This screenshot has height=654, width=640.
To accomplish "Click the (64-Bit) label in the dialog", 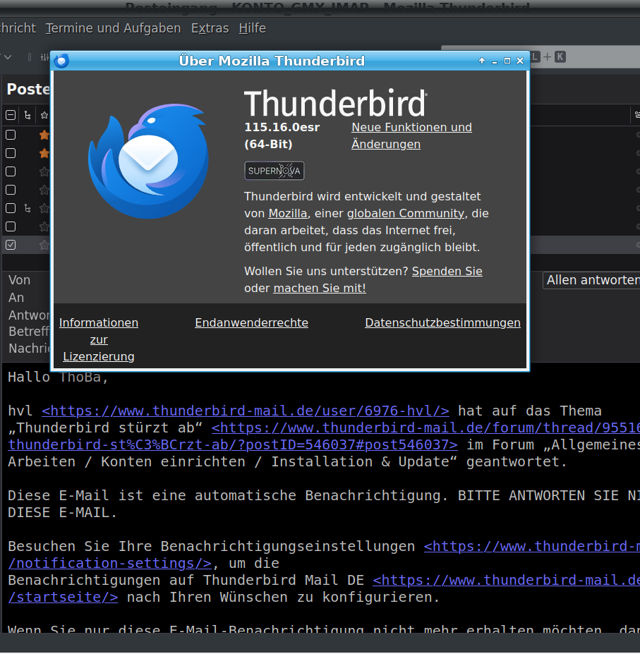I will pos(268,145).
